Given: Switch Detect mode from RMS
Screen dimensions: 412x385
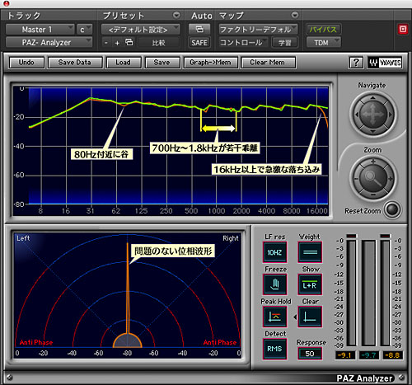Looking at the screenshot, I should pyautogui.click(x=274, y=349).
